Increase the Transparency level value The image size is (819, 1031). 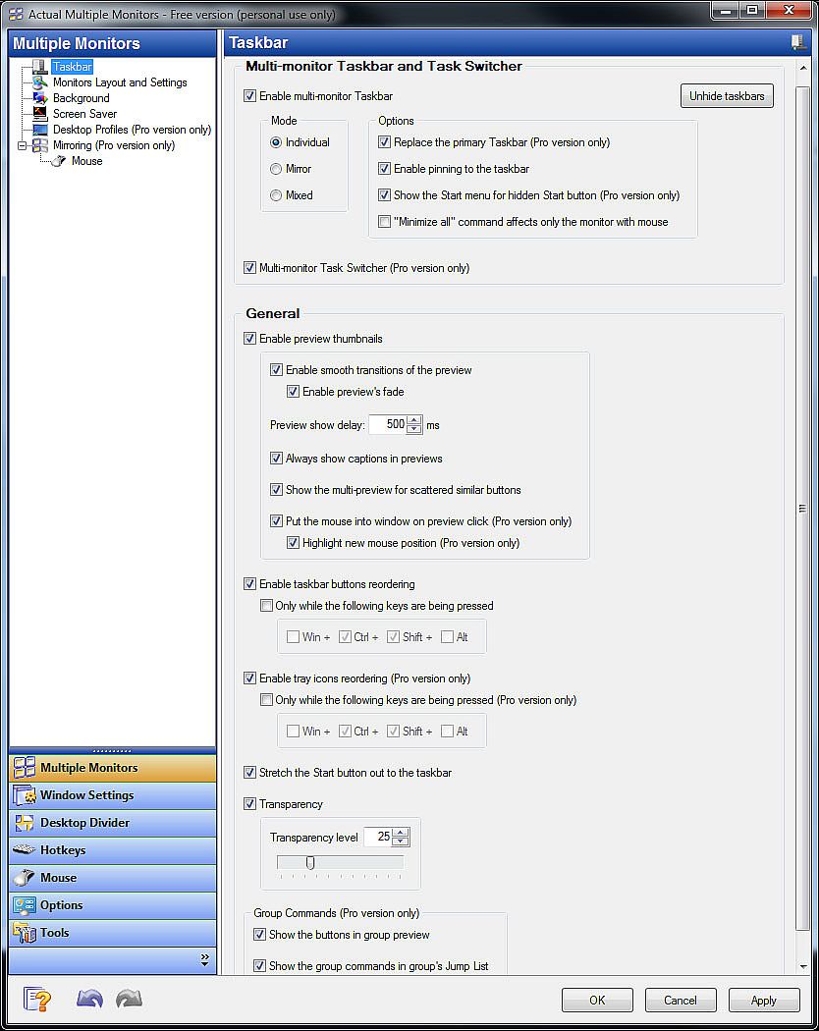[x=401, y=833]
